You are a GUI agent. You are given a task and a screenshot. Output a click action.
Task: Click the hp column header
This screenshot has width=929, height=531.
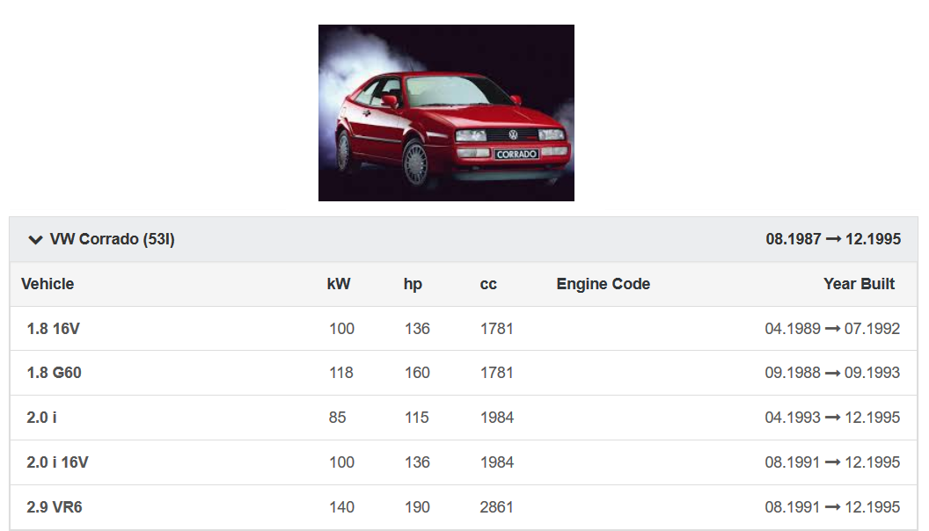[413, 284]
